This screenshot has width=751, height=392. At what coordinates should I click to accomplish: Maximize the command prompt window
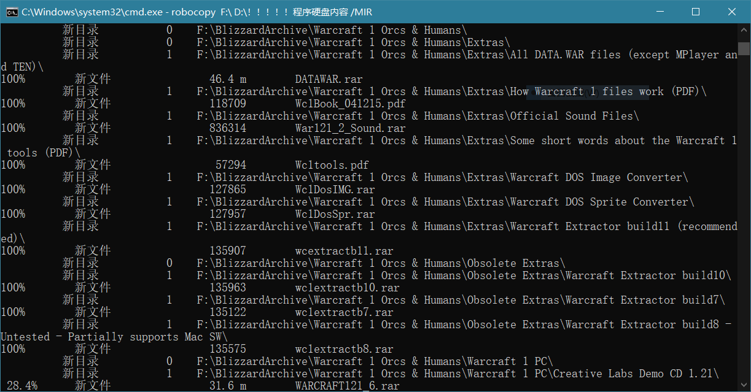(x=696, y=12)
